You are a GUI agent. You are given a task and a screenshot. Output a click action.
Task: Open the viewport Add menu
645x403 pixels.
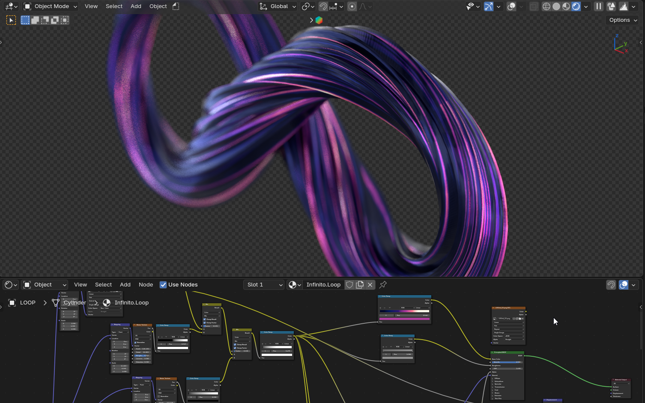point(136,6)
